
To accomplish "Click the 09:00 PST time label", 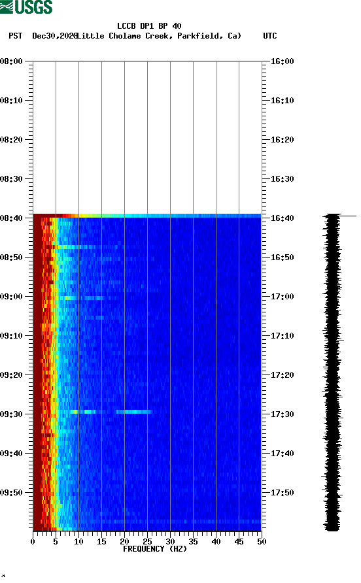I will 11,296.
